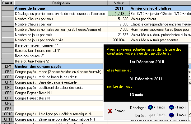Viewport: 191px width, 124px height.
Task: Select 'Congés Payés : Base N-1' row
Action: pos(59,93)
